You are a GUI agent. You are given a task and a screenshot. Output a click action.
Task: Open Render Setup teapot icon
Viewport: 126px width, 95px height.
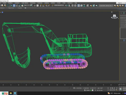(91, 6)
